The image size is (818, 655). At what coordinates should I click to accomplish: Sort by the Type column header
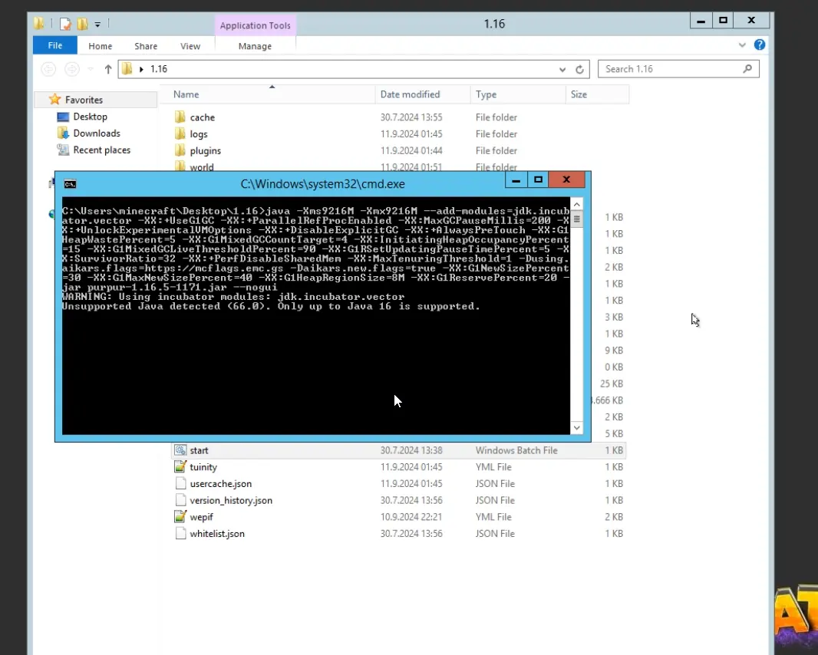tap(517, 94)
